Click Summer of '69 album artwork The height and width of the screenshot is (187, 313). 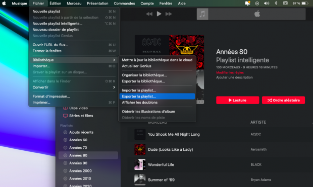(x=140, y=179)
